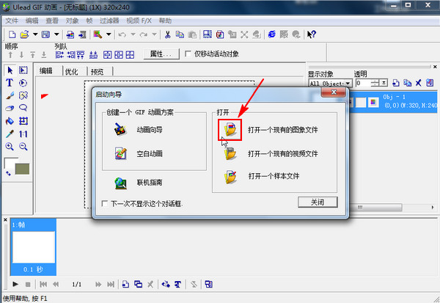Click the Duplicate frame icon below timeline
Screen dimensions: 440x303
pyautogui.click(x=138, y=284)
